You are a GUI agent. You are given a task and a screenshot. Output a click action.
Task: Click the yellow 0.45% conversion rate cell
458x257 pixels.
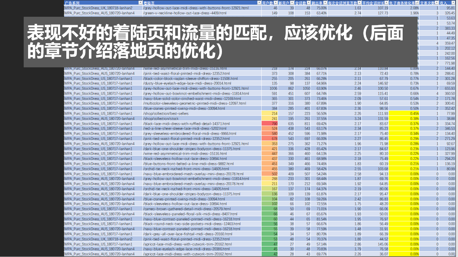point(404,114)
